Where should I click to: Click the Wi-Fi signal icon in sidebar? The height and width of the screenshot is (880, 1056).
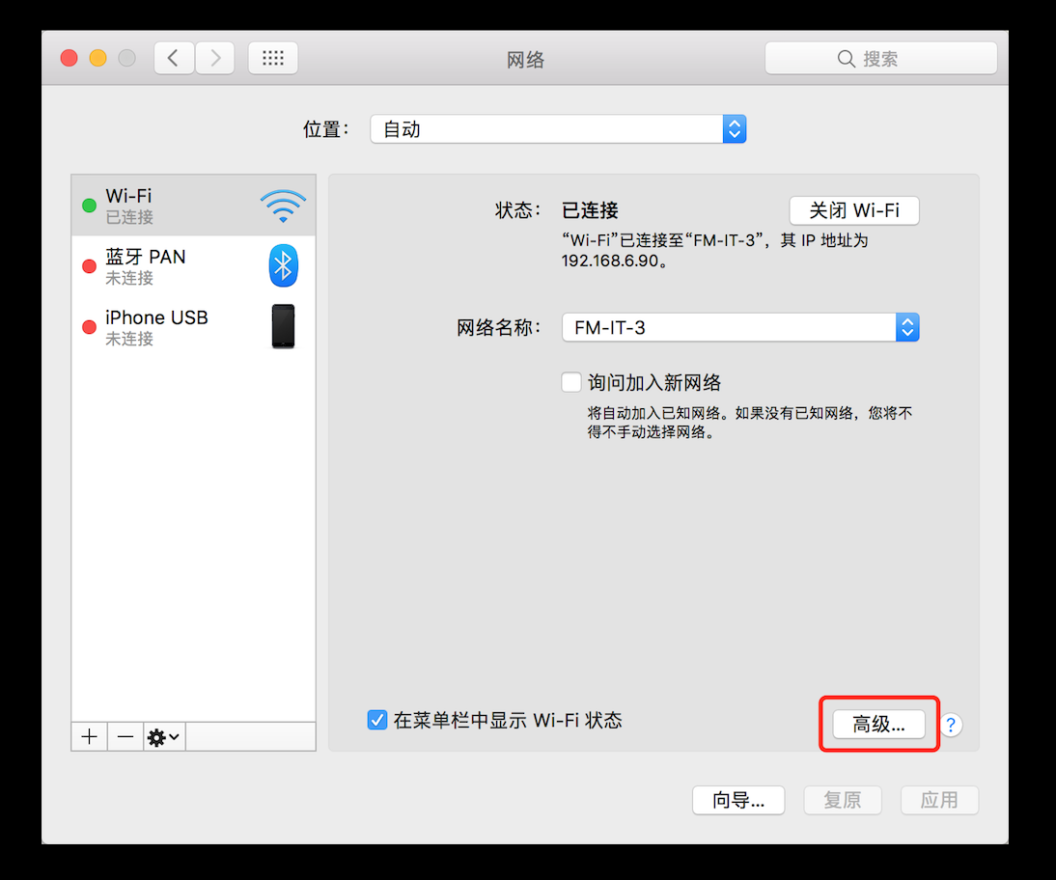[x=283, y=205]
